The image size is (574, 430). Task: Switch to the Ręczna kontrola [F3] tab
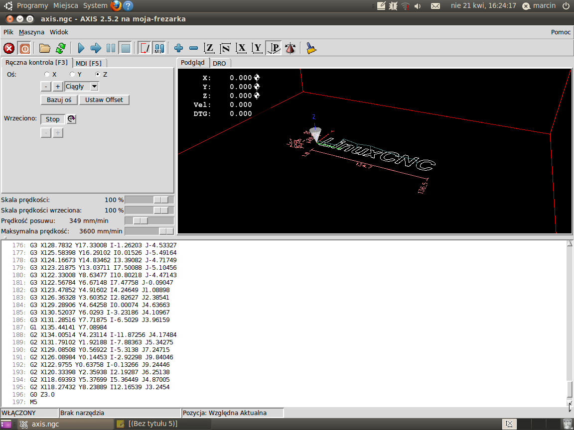36,63
